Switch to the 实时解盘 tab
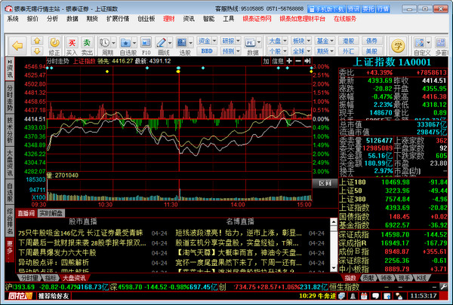The image size is (453, 305). click(x=51, y=213)
